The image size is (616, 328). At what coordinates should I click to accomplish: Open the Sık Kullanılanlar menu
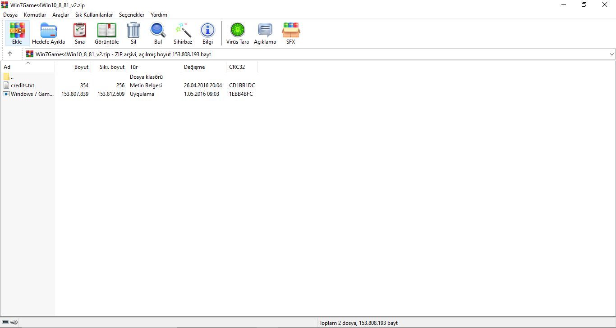point(94,15)
